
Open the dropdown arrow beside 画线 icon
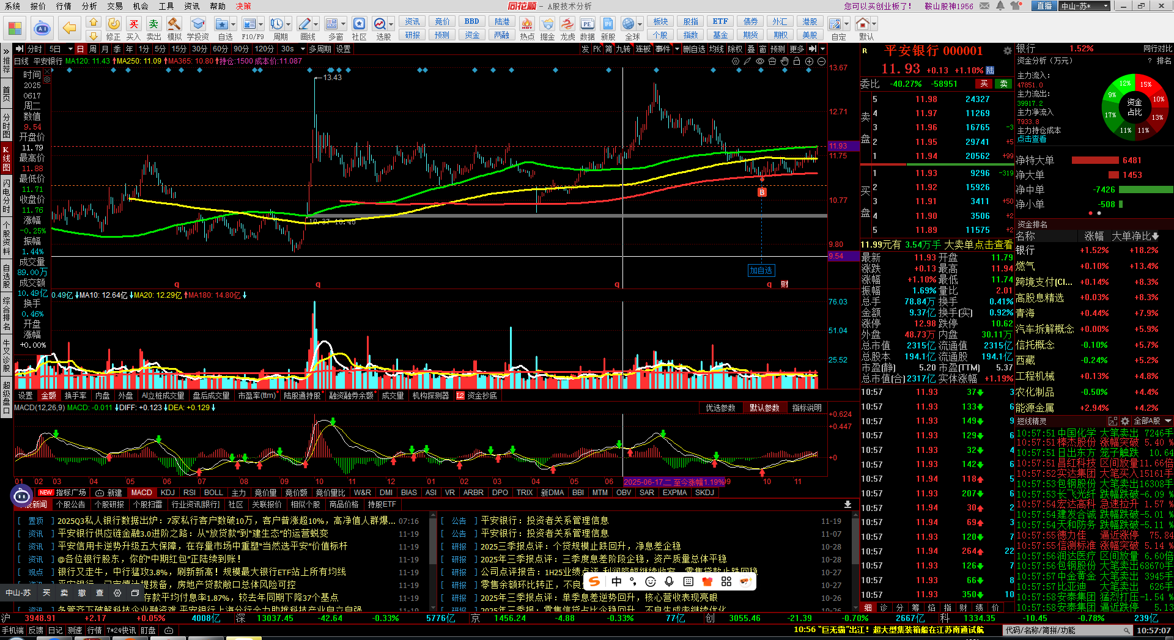pos(316,24)
